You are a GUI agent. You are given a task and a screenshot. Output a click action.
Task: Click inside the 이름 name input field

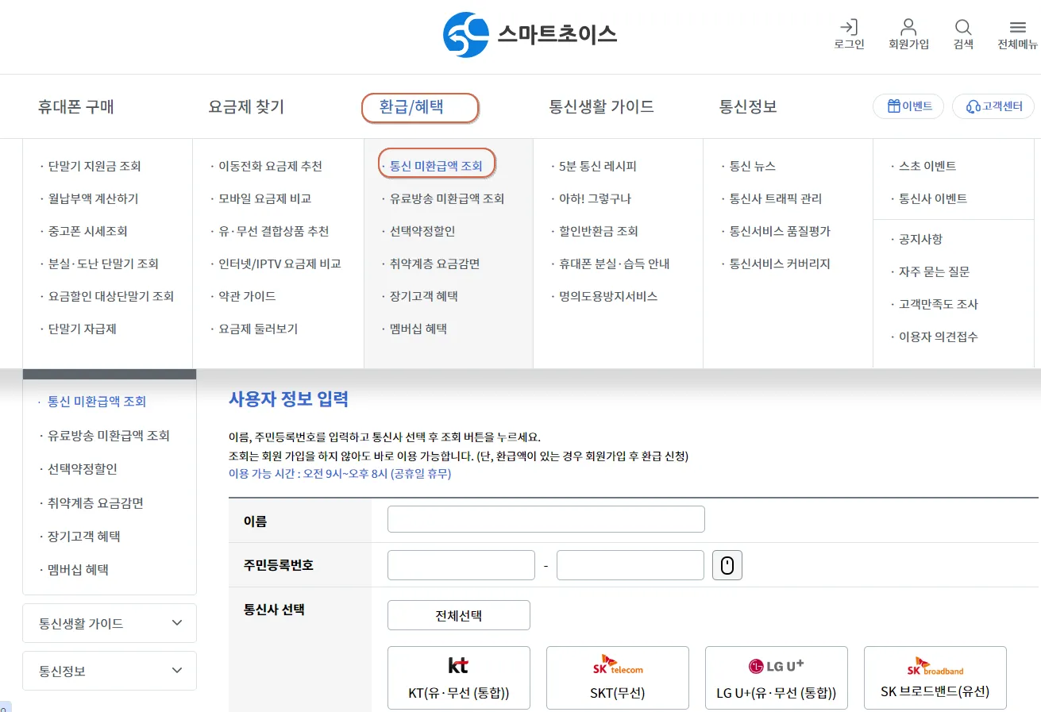point(545,519)
